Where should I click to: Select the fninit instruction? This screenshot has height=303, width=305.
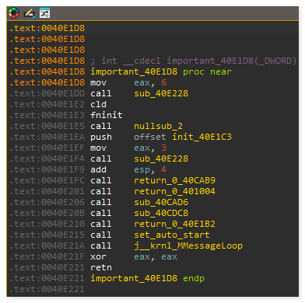click(107, 115)
